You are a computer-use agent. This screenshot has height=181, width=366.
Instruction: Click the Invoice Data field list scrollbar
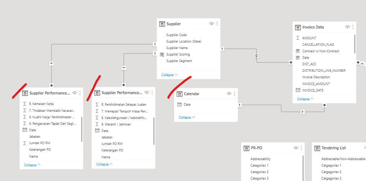355,44
